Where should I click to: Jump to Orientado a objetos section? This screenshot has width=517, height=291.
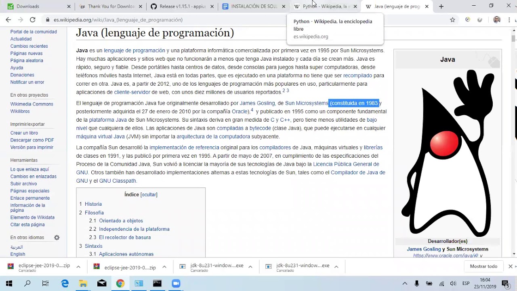click(121, 221)
